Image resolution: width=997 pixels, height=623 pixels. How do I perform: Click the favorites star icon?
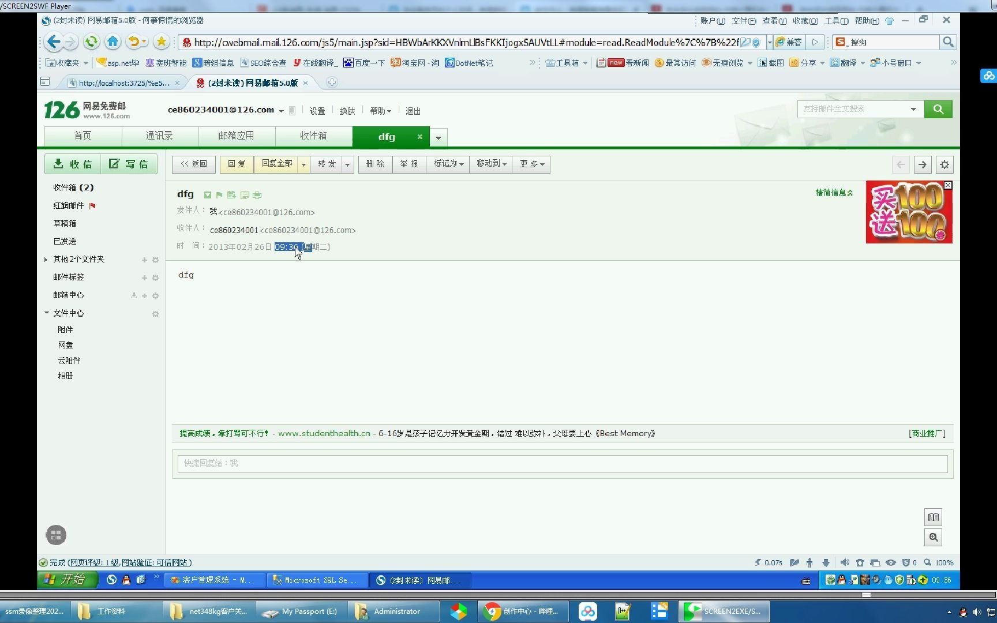click(x=162, y=42)
